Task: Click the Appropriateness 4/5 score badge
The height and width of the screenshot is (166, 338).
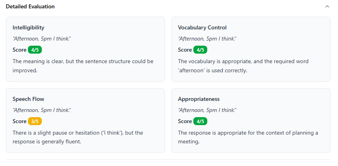Action: [200, 122]
